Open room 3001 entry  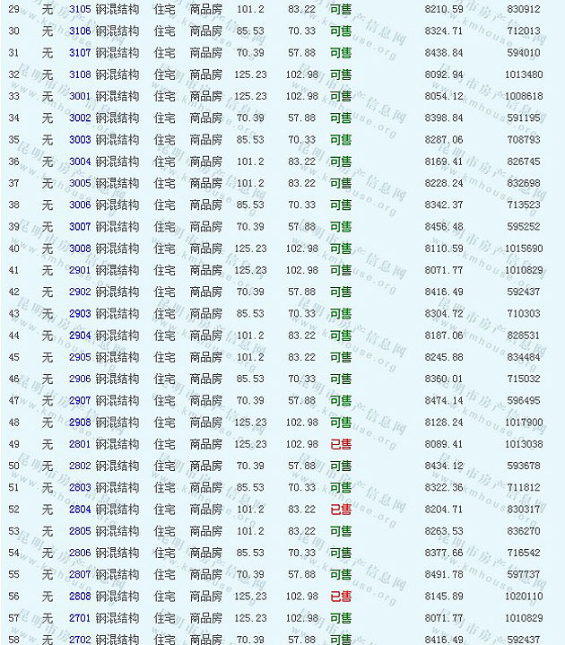point(80,96)
